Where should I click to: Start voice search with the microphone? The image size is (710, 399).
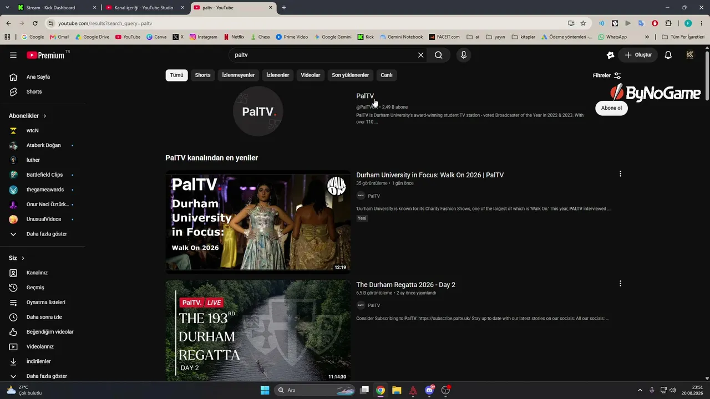click(464, 55)
